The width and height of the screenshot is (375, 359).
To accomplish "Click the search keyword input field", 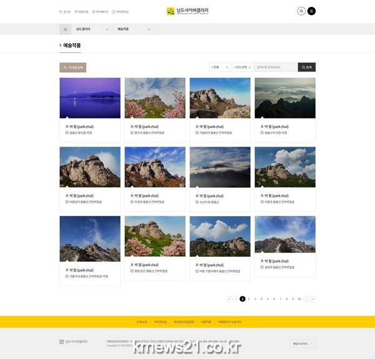I will click(275, 67).
